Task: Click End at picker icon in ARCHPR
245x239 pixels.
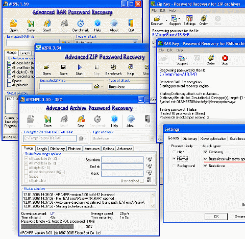Action: (x=149, y=166)
